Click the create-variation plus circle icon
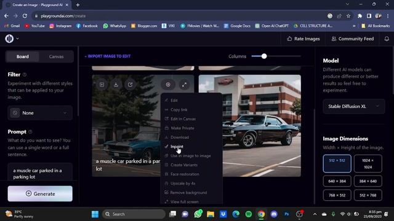 tap(168, 85)
